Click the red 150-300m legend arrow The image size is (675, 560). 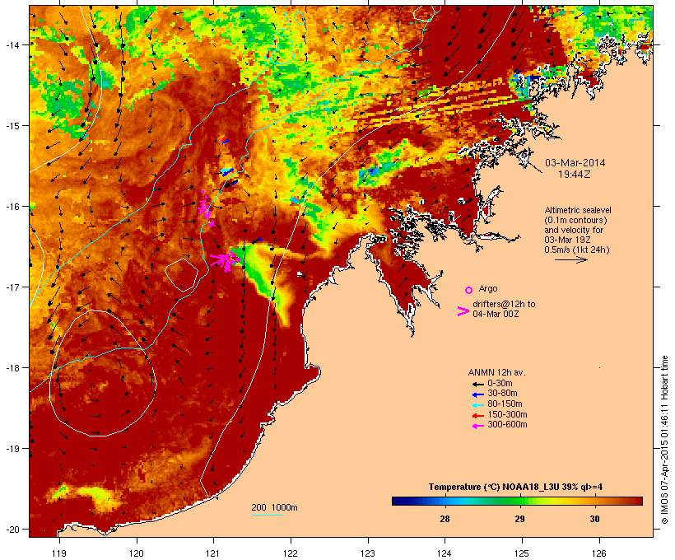(x=478, y=416)
